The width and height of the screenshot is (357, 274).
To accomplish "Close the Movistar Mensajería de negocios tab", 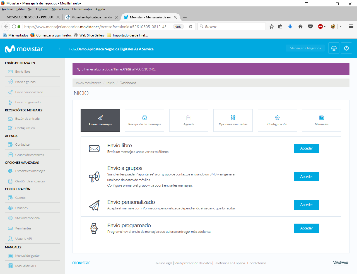I will coord(175,17).
